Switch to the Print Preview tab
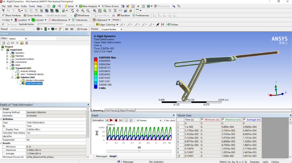Screen dimensions: 292x163 click(112, 111)
